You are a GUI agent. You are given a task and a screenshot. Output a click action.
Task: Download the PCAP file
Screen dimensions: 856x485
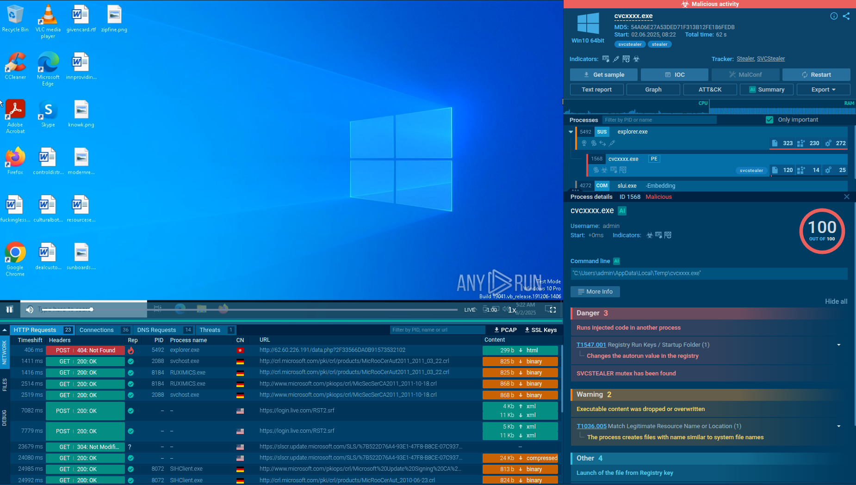(x=505, y=330)
